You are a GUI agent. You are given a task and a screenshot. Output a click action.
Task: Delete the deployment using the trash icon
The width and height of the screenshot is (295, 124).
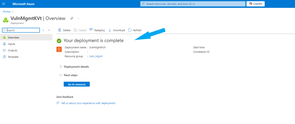click(59, 30)
